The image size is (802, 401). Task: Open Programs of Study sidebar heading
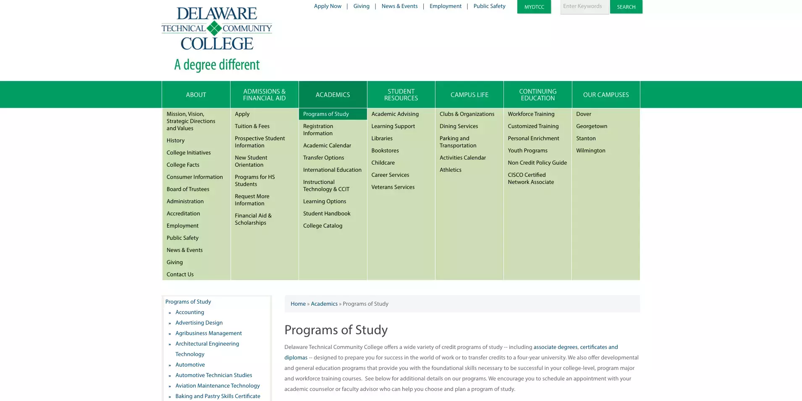(x=188, y=301)
